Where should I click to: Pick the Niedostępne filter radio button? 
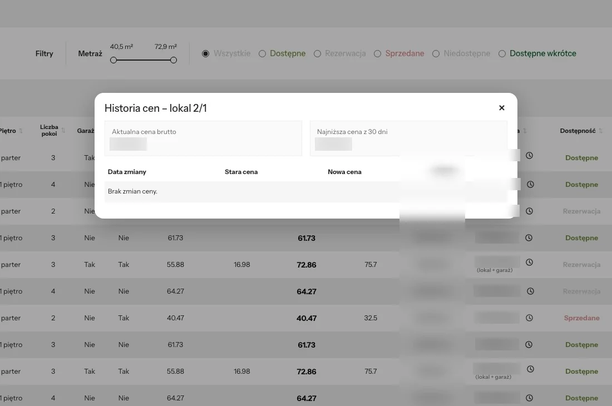[436, 54]
